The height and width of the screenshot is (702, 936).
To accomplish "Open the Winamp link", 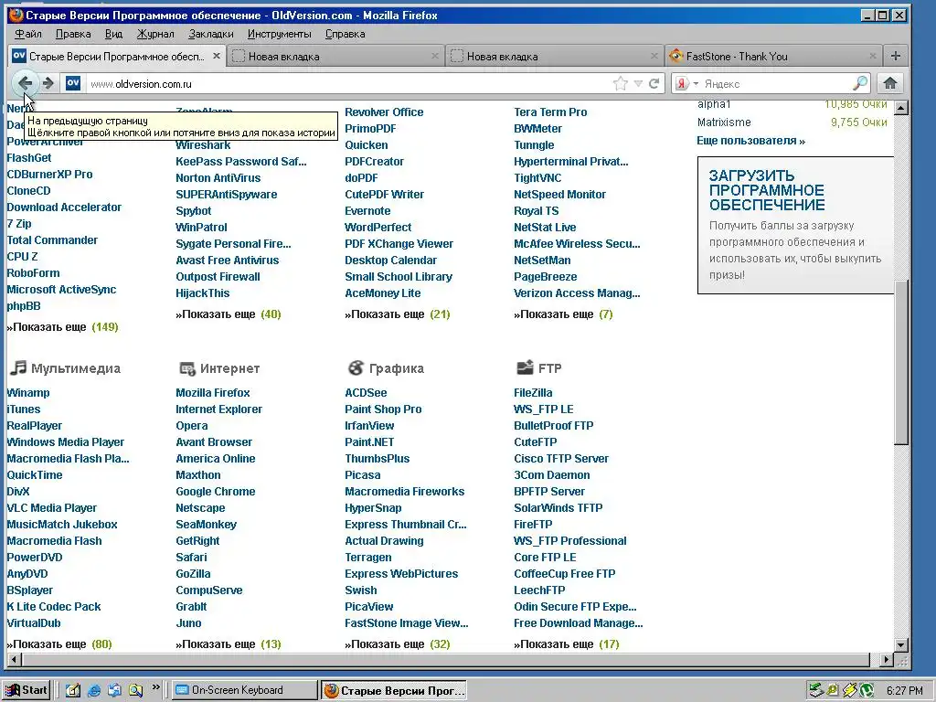I will coord(28,393).
